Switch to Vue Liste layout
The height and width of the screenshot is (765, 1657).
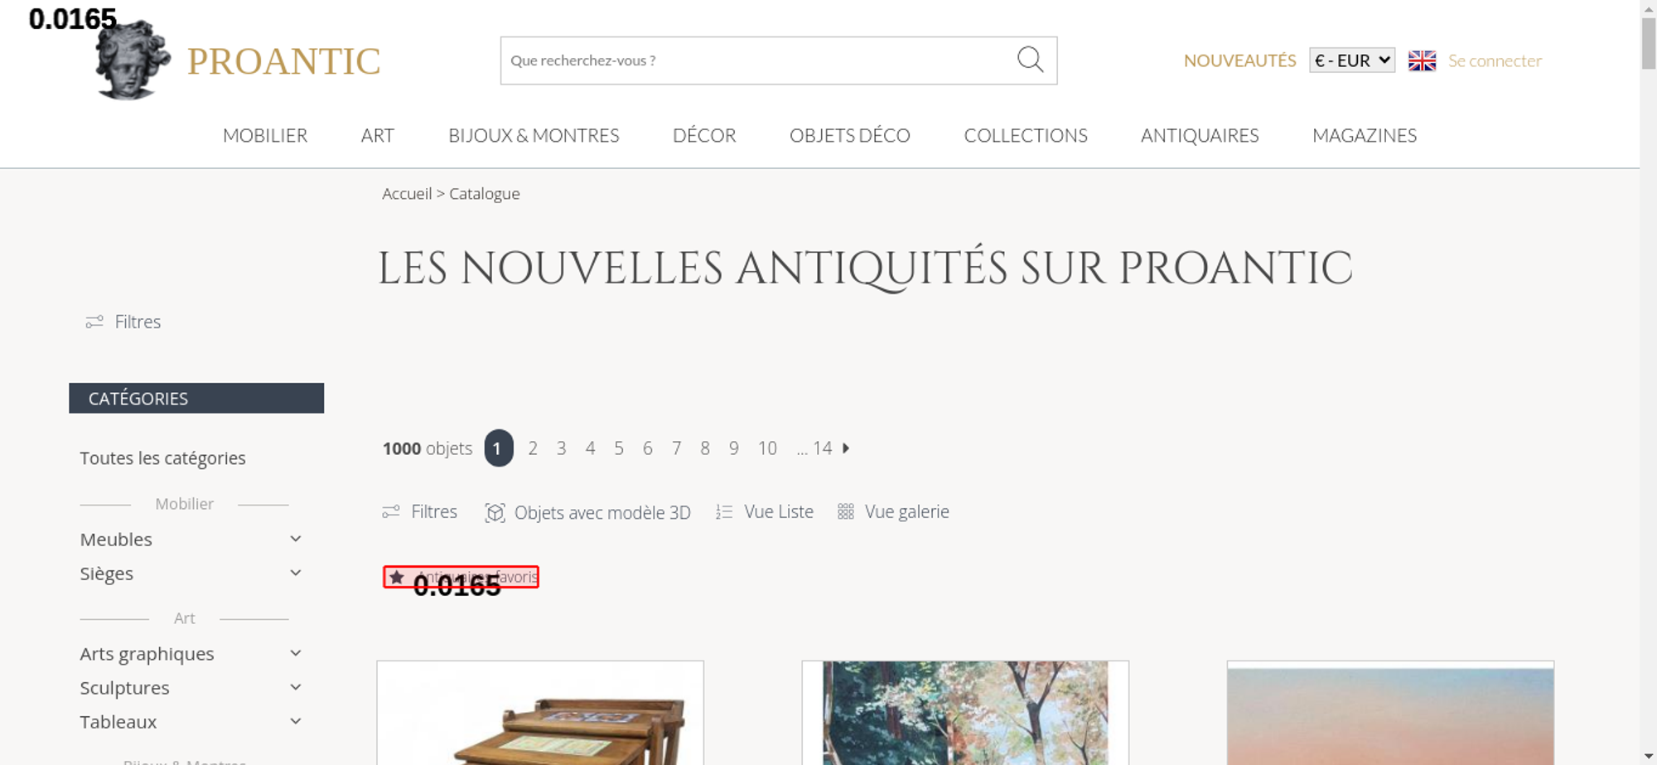click(765, 512)
